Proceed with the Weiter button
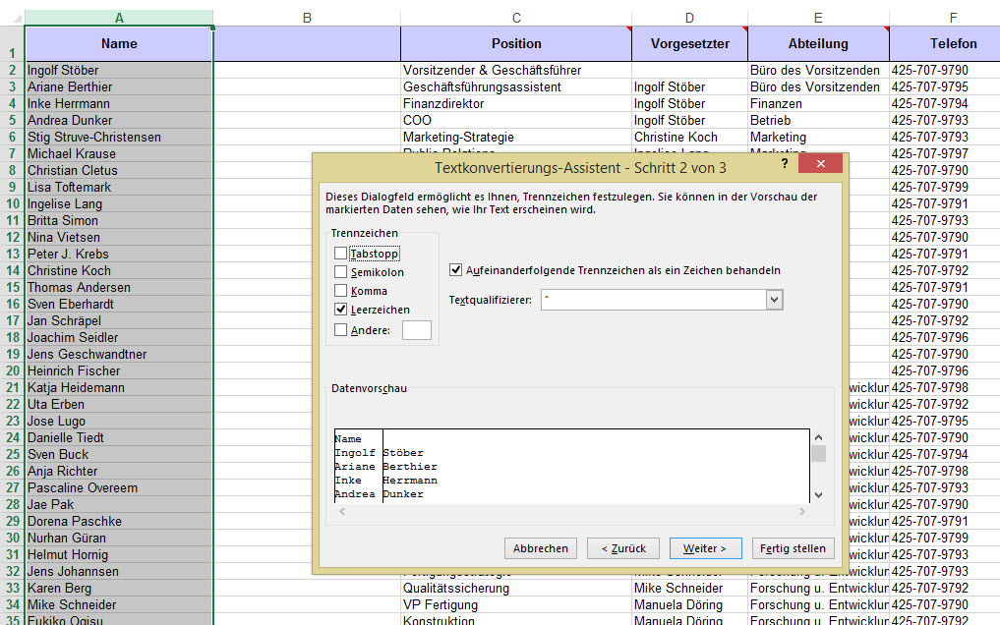This screenshot has width=1000, height=625. pyautogui.click(x=705, y=548)
